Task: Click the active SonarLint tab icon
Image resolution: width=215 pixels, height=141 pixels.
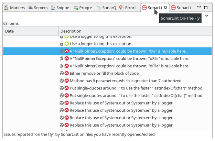Action: click(144, 8)
